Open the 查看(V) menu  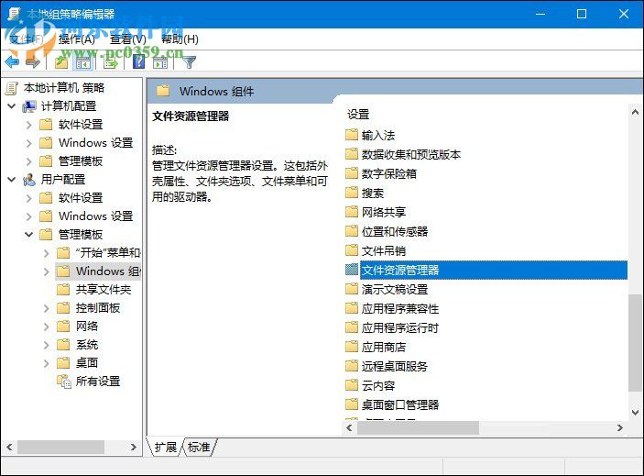(x=128, y=39)
